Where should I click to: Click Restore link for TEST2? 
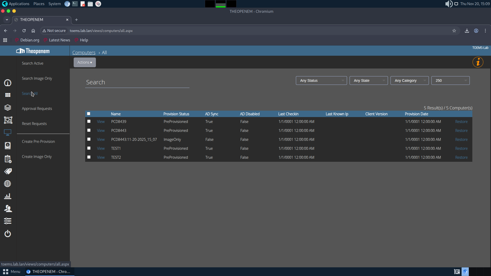tap(461, 157)
